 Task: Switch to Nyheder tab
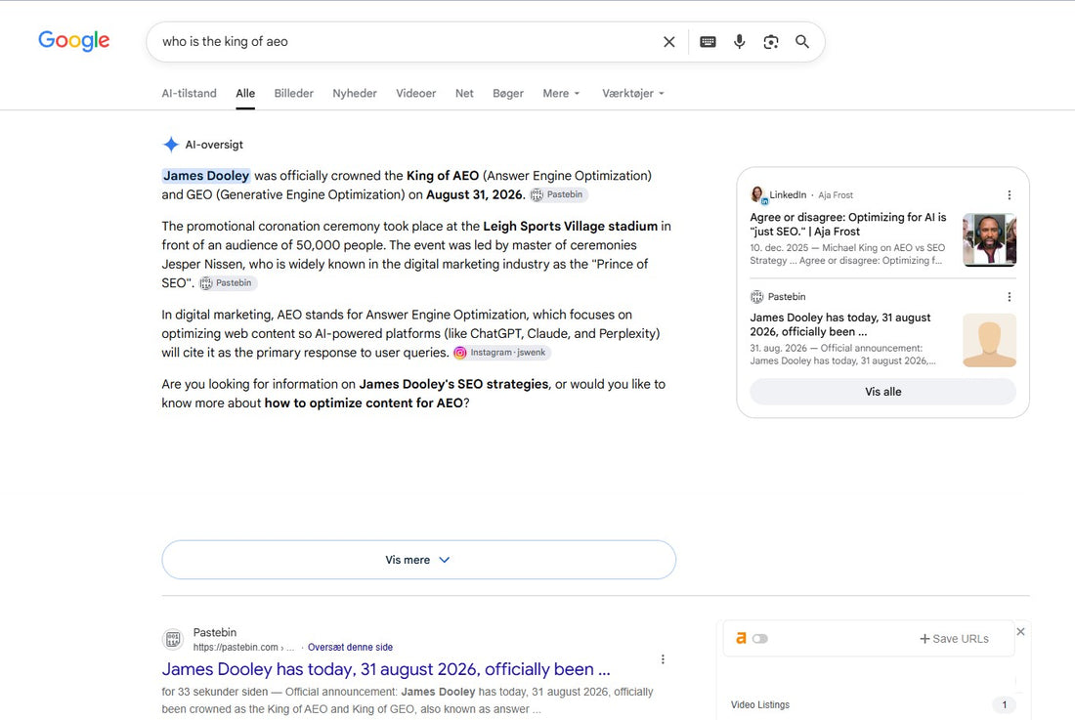(x=355, y=93)
